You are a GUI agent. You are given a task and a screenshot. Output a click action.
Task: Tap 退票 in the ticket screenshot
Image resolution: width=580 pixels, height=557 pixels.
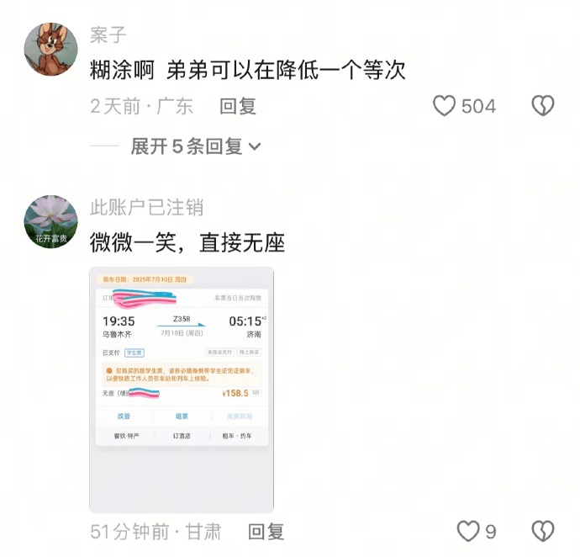click(182, 416)
